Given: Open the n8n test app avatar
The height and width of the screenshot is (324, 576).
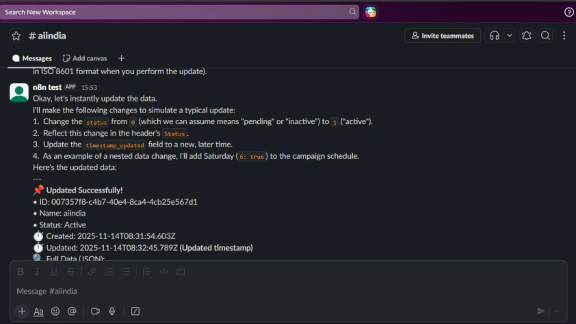Looking at the screenshot, I should (19, 92).
